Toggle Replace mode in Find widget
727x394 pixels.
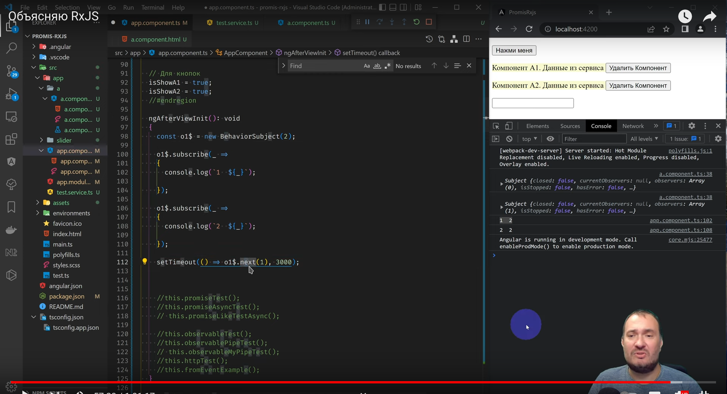tap(284, 66)
